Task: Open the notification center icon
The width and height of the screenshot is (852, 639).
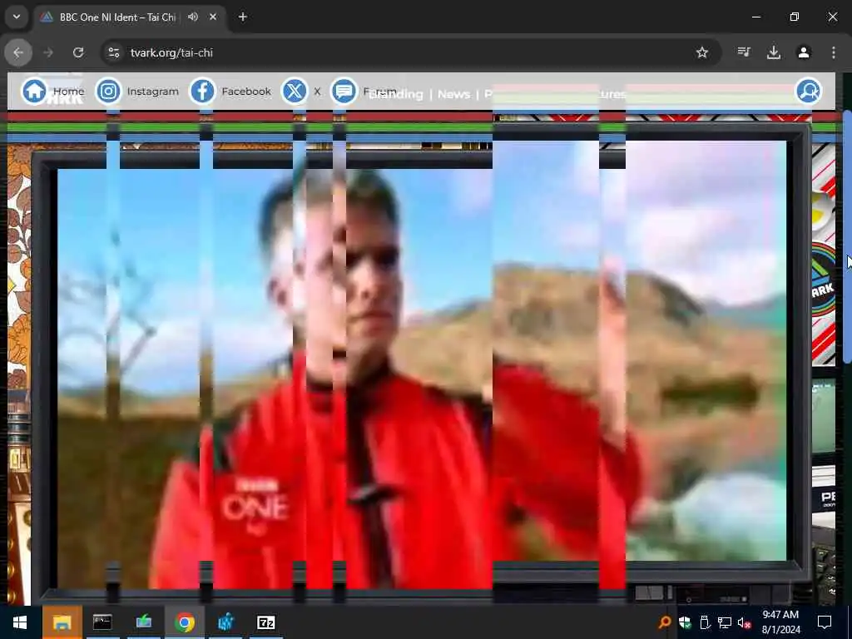Action: coord(825,622)
